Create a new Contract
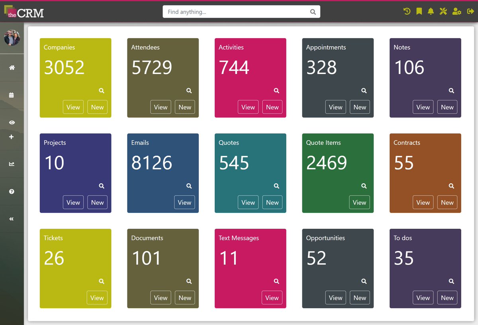The height and width of the screenshot is (325, 478). [x=447, y=202]
